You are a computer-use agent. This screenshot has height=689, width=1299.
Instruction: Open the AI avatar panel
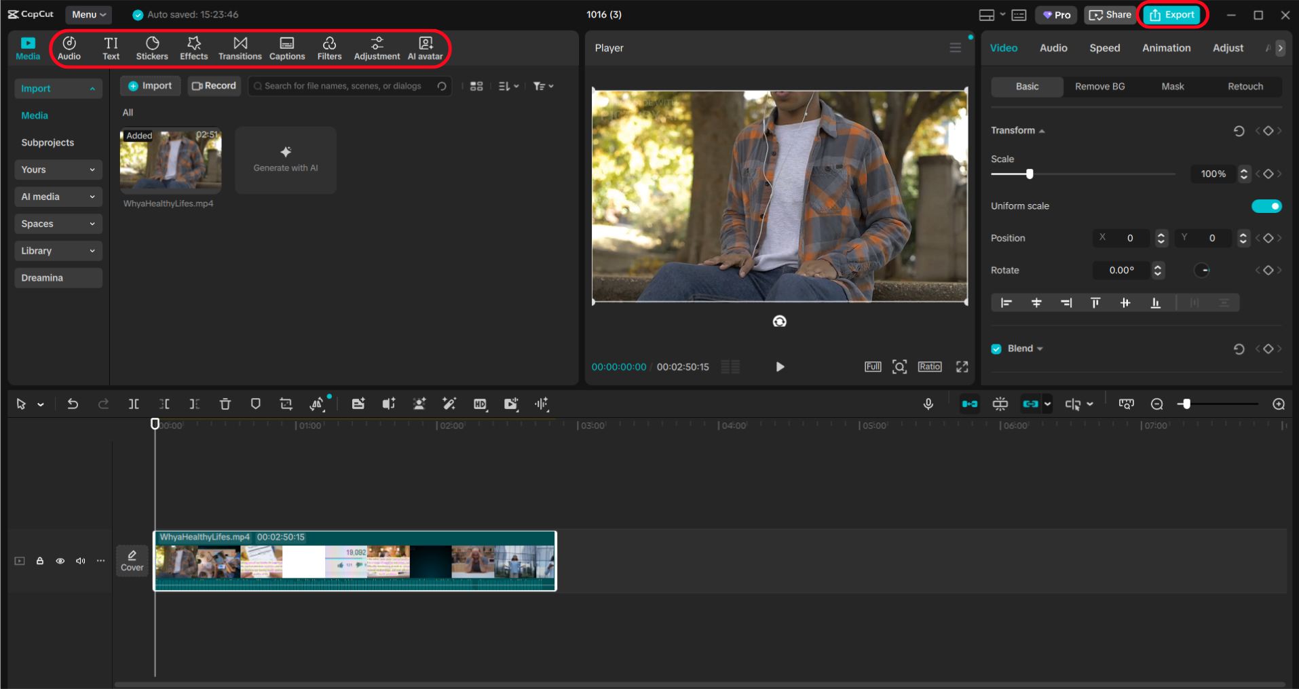(x=425, y=48)
